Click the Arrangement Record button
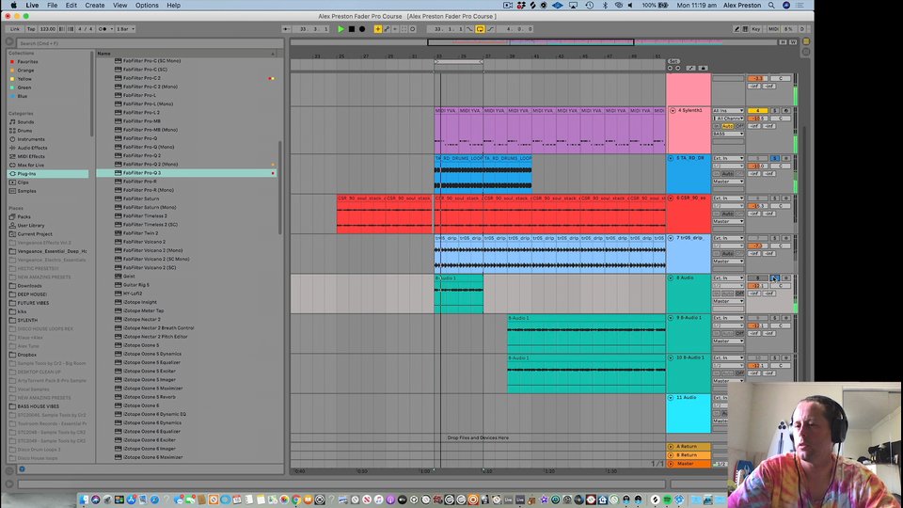 [362, 29]
